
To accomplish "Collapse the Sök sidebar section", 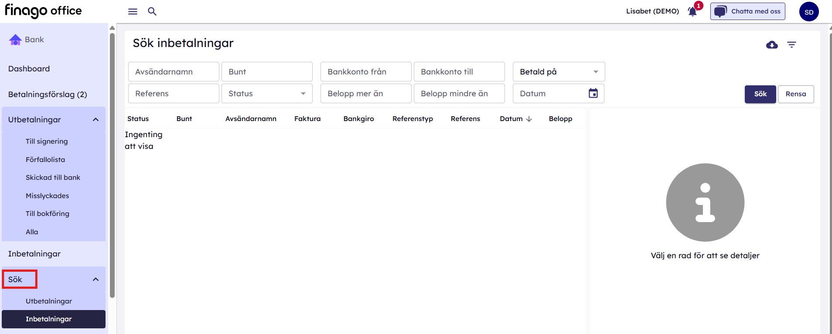I will [95, 280].
